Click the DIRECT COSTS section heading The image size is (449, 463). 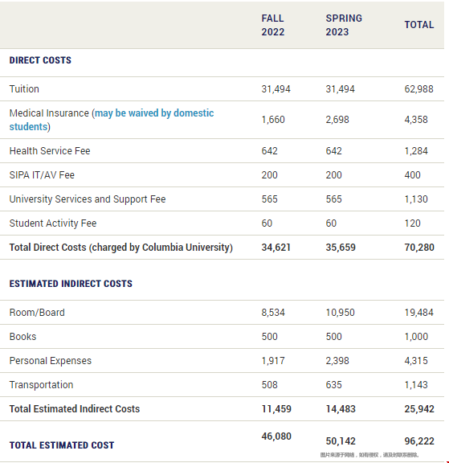click(40, 60)
